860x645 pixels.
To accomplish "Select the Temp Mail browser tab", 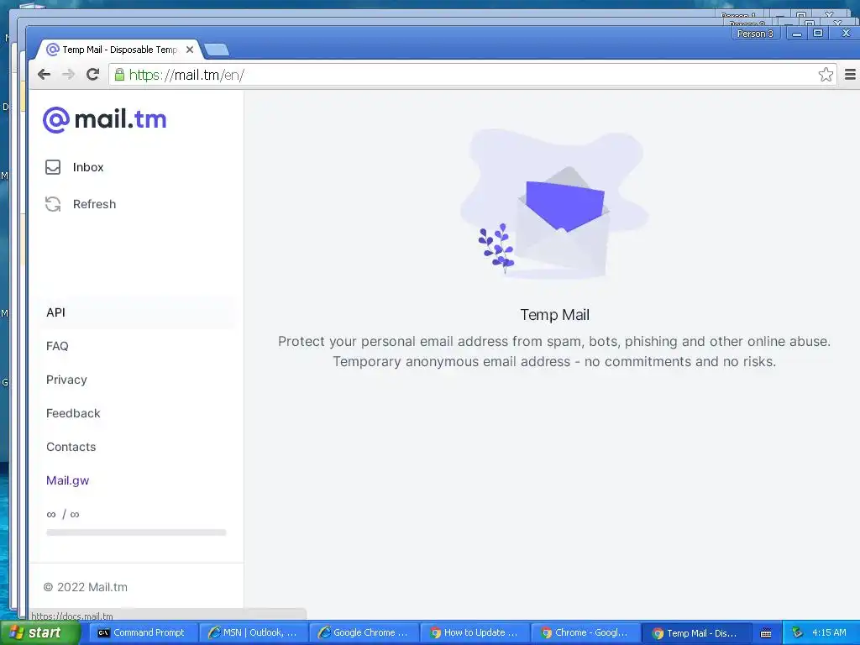I will click(118, 50).
